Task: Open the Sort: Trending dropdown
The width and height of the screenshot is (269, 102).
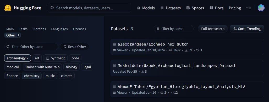Action: tap(247, 29)
